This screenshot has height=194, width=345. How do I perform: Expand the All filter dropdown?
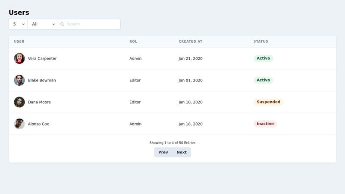click(43, 24)
